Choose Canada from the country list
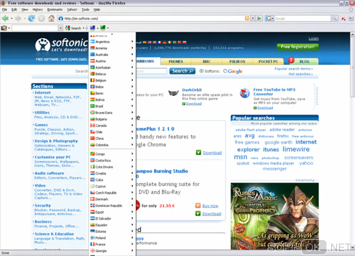355x256 pixels. [x=112, y=126]
